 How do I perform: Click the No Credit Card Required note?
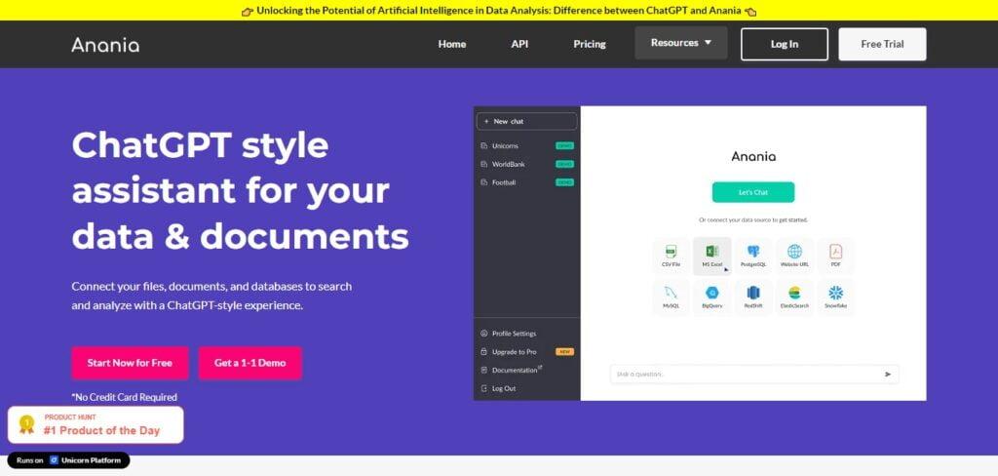[124, 397]
